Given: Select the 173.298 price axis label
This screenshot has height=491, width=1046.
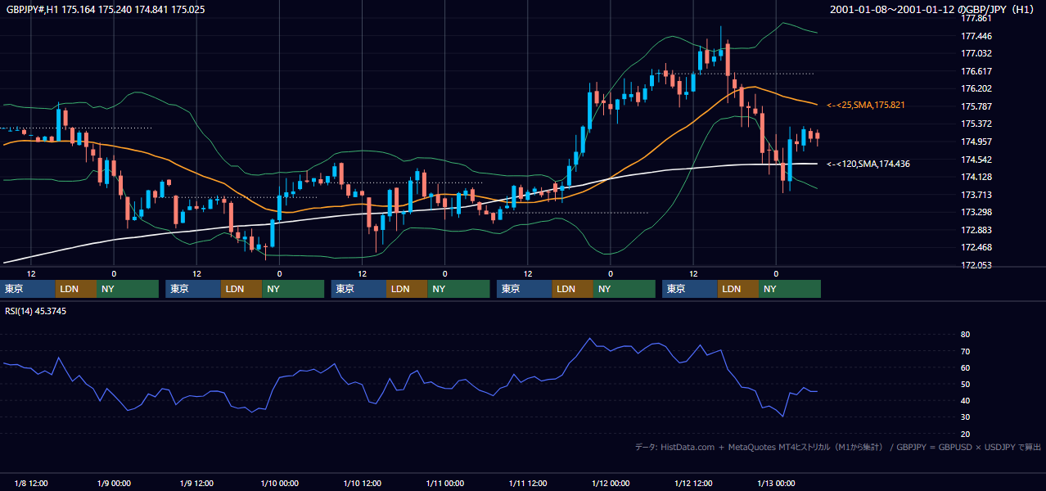Looking at the screenshot, I should click(976, 212).
